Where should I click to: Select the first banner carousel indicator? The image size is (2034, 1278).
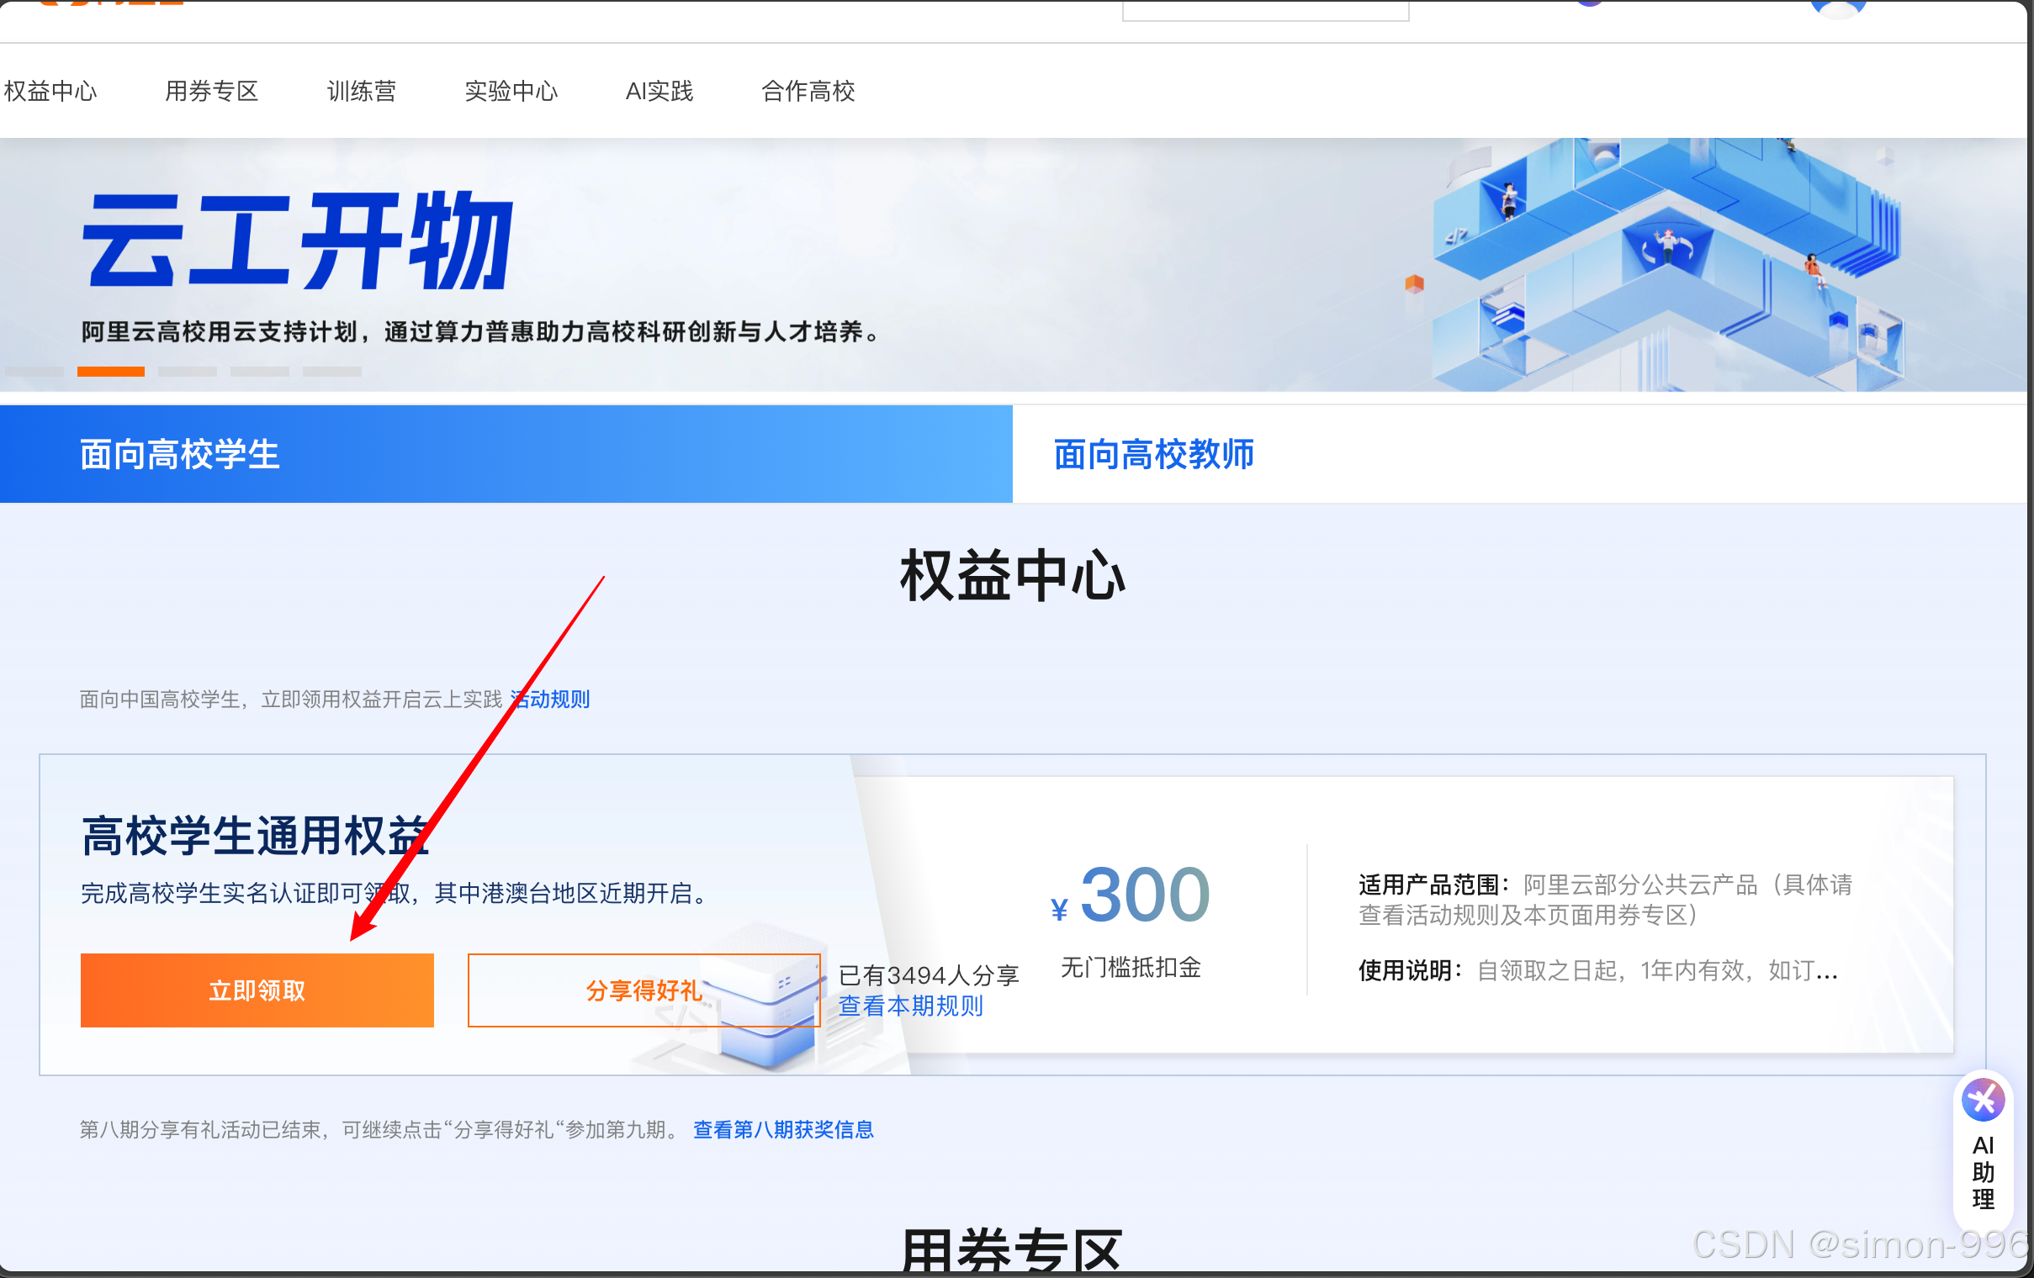pyautogui.click(x=34, y=372)
